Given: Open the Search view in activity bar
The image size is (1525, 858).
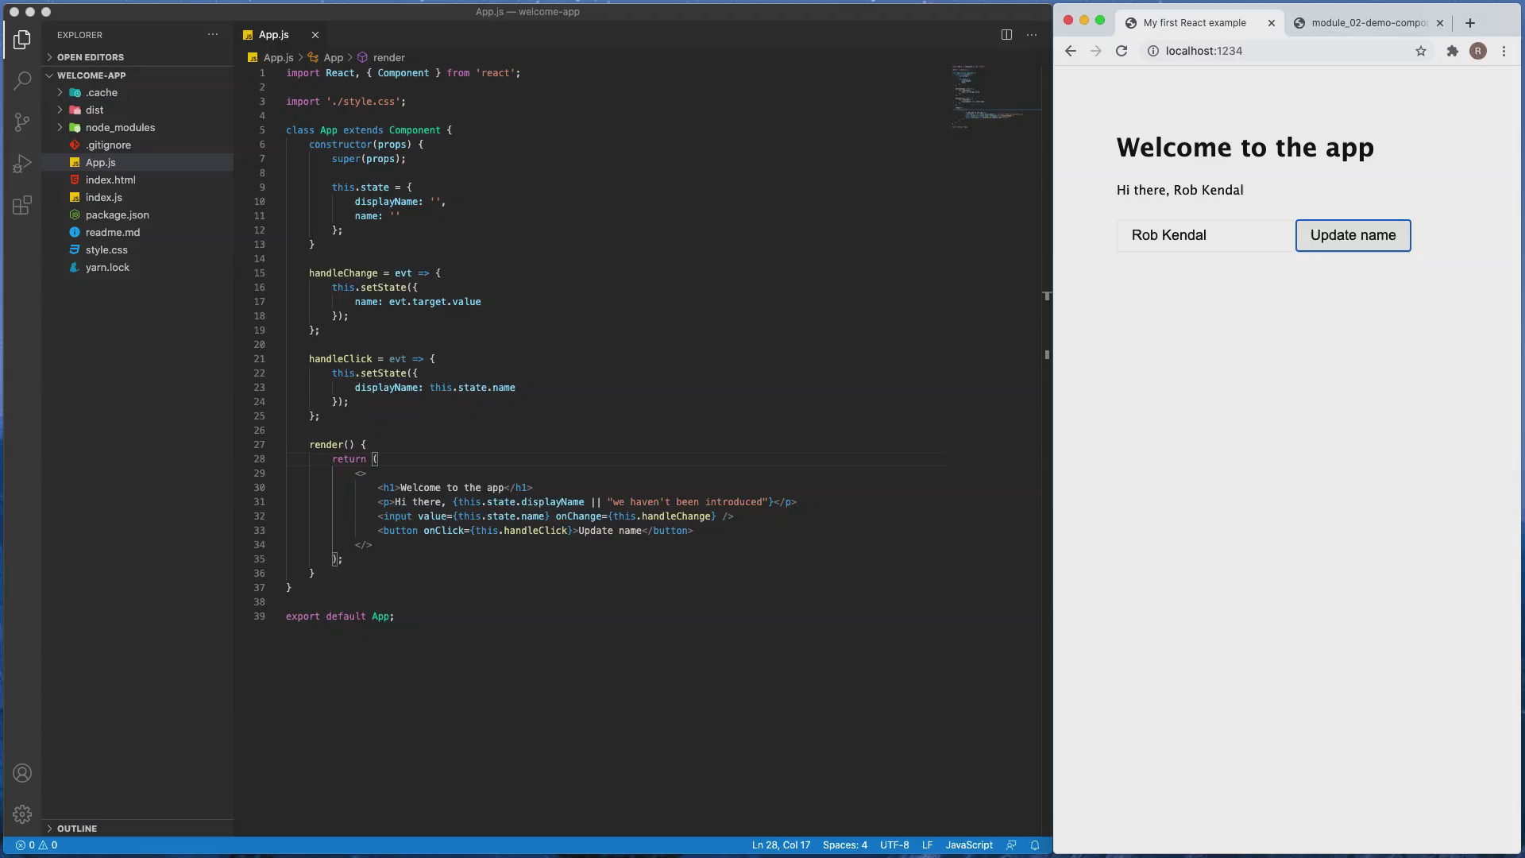Looking at the screenshot, I should tap(22, 80).
